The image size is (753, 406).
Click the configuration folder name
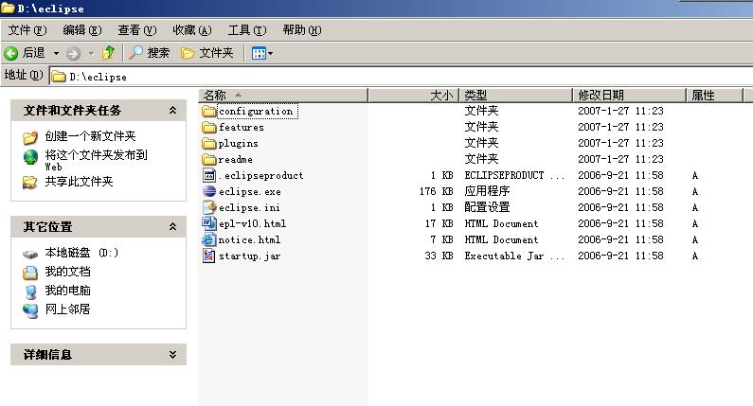coord(256,112)
